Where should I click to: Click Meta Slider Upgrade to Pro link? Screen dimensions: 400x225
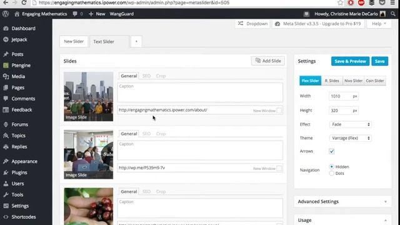pos(318,24)
